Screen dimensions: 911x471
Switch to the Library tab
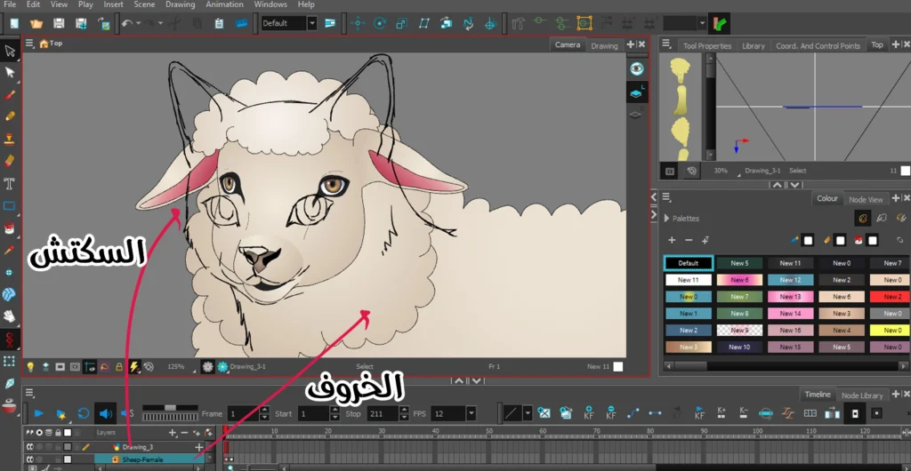click(753, 46)
